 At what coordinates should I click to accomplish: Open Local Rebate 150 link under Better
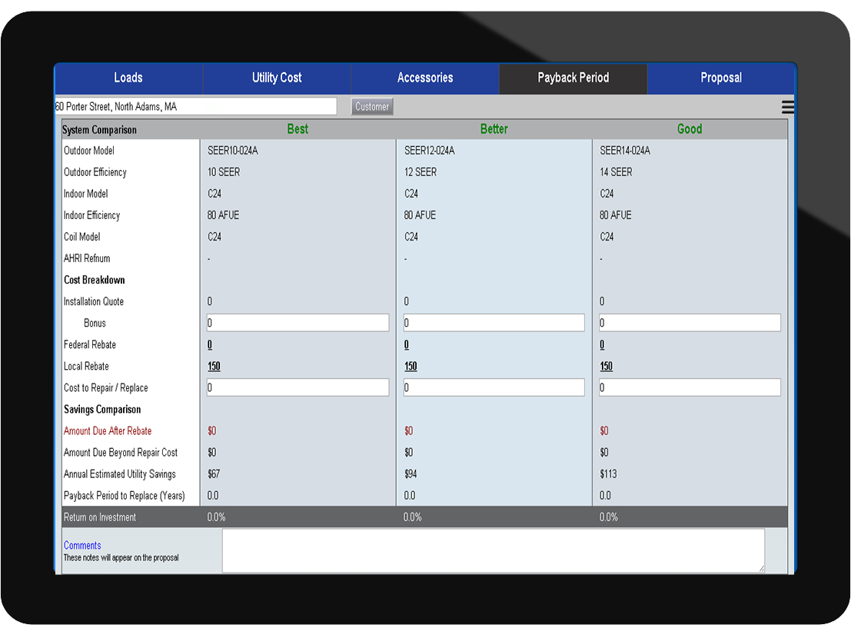click(x=411, y=367)
